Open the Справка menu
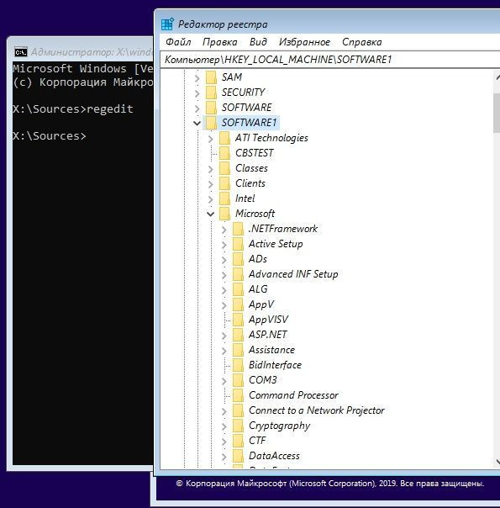This screenshot has height=508, width=500. [x=362, y=42]
